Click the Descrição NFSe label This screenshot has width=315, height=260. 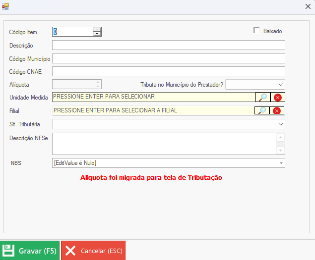click(x=29, y=138)
